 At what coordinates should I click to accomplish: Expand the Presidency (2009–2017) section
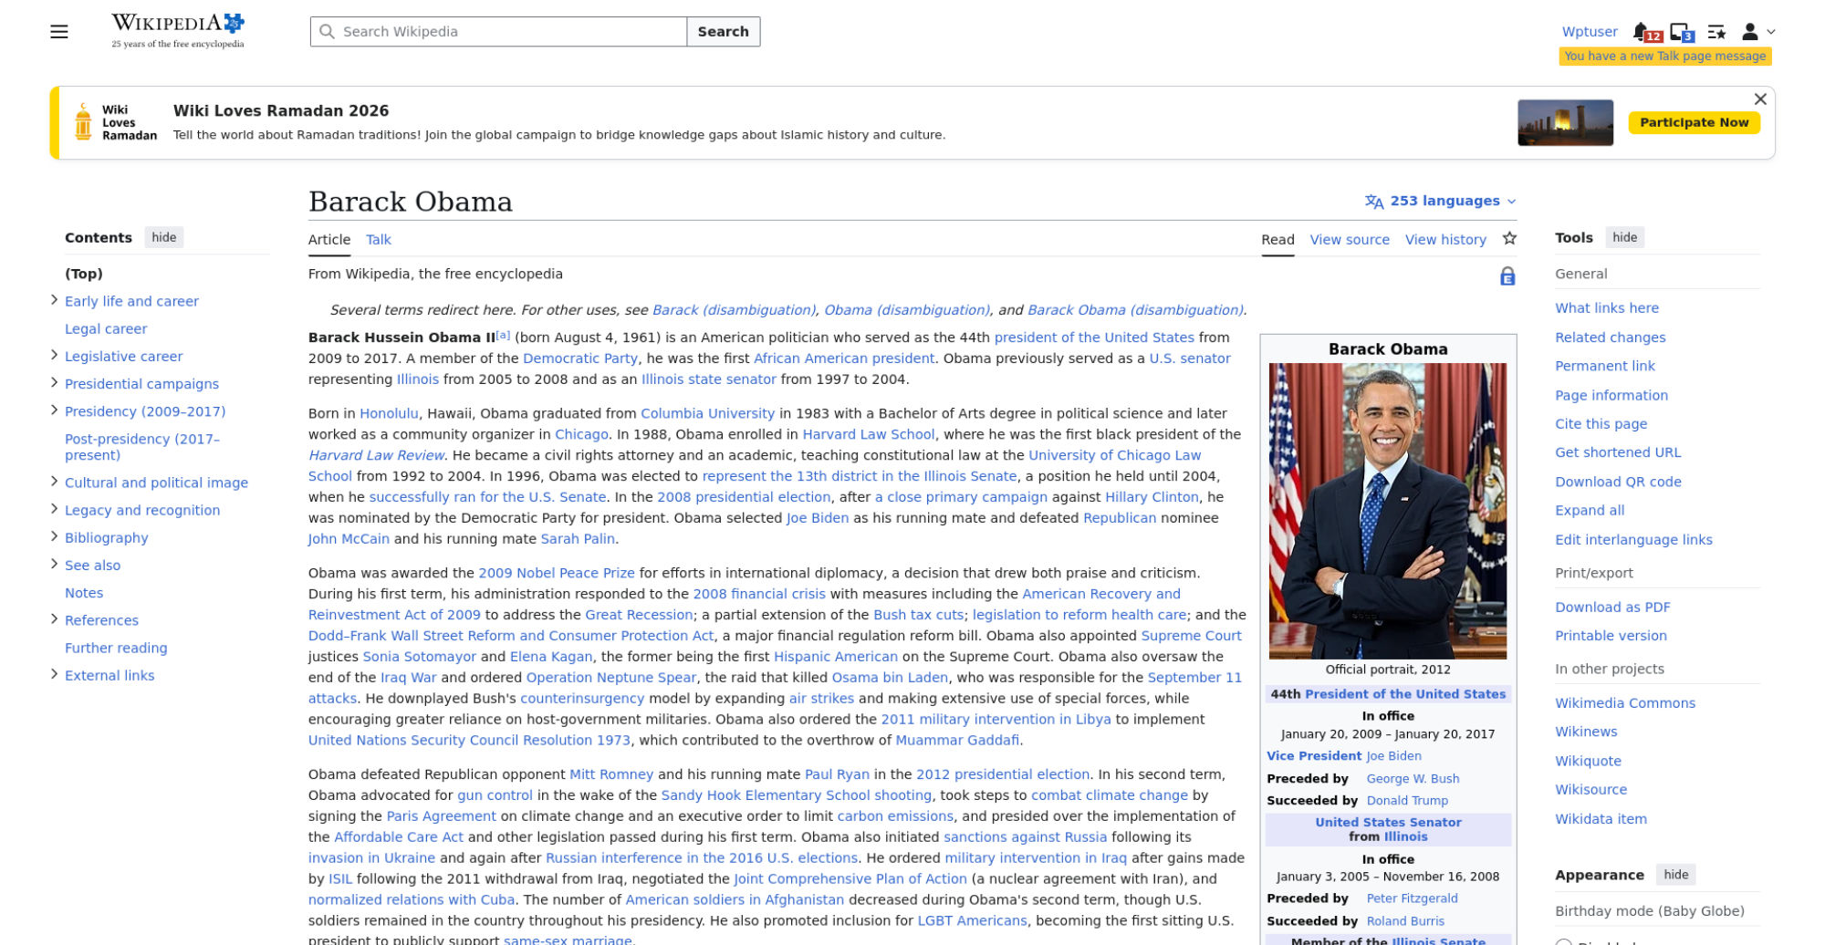point(54,410)
